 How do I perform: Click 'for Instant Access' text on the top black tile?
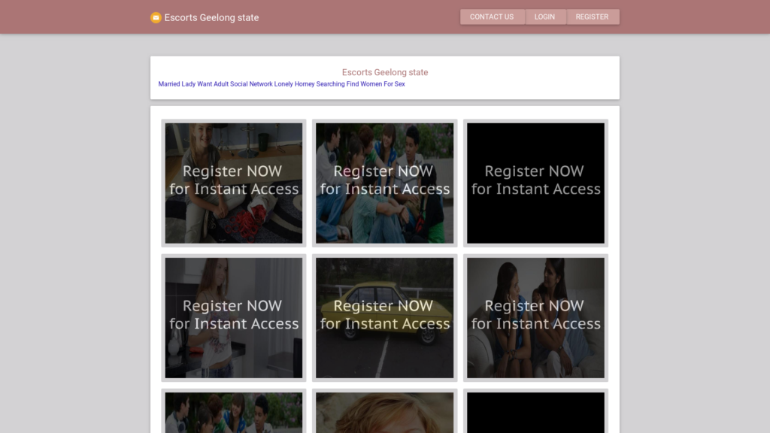tap(535, 189)
